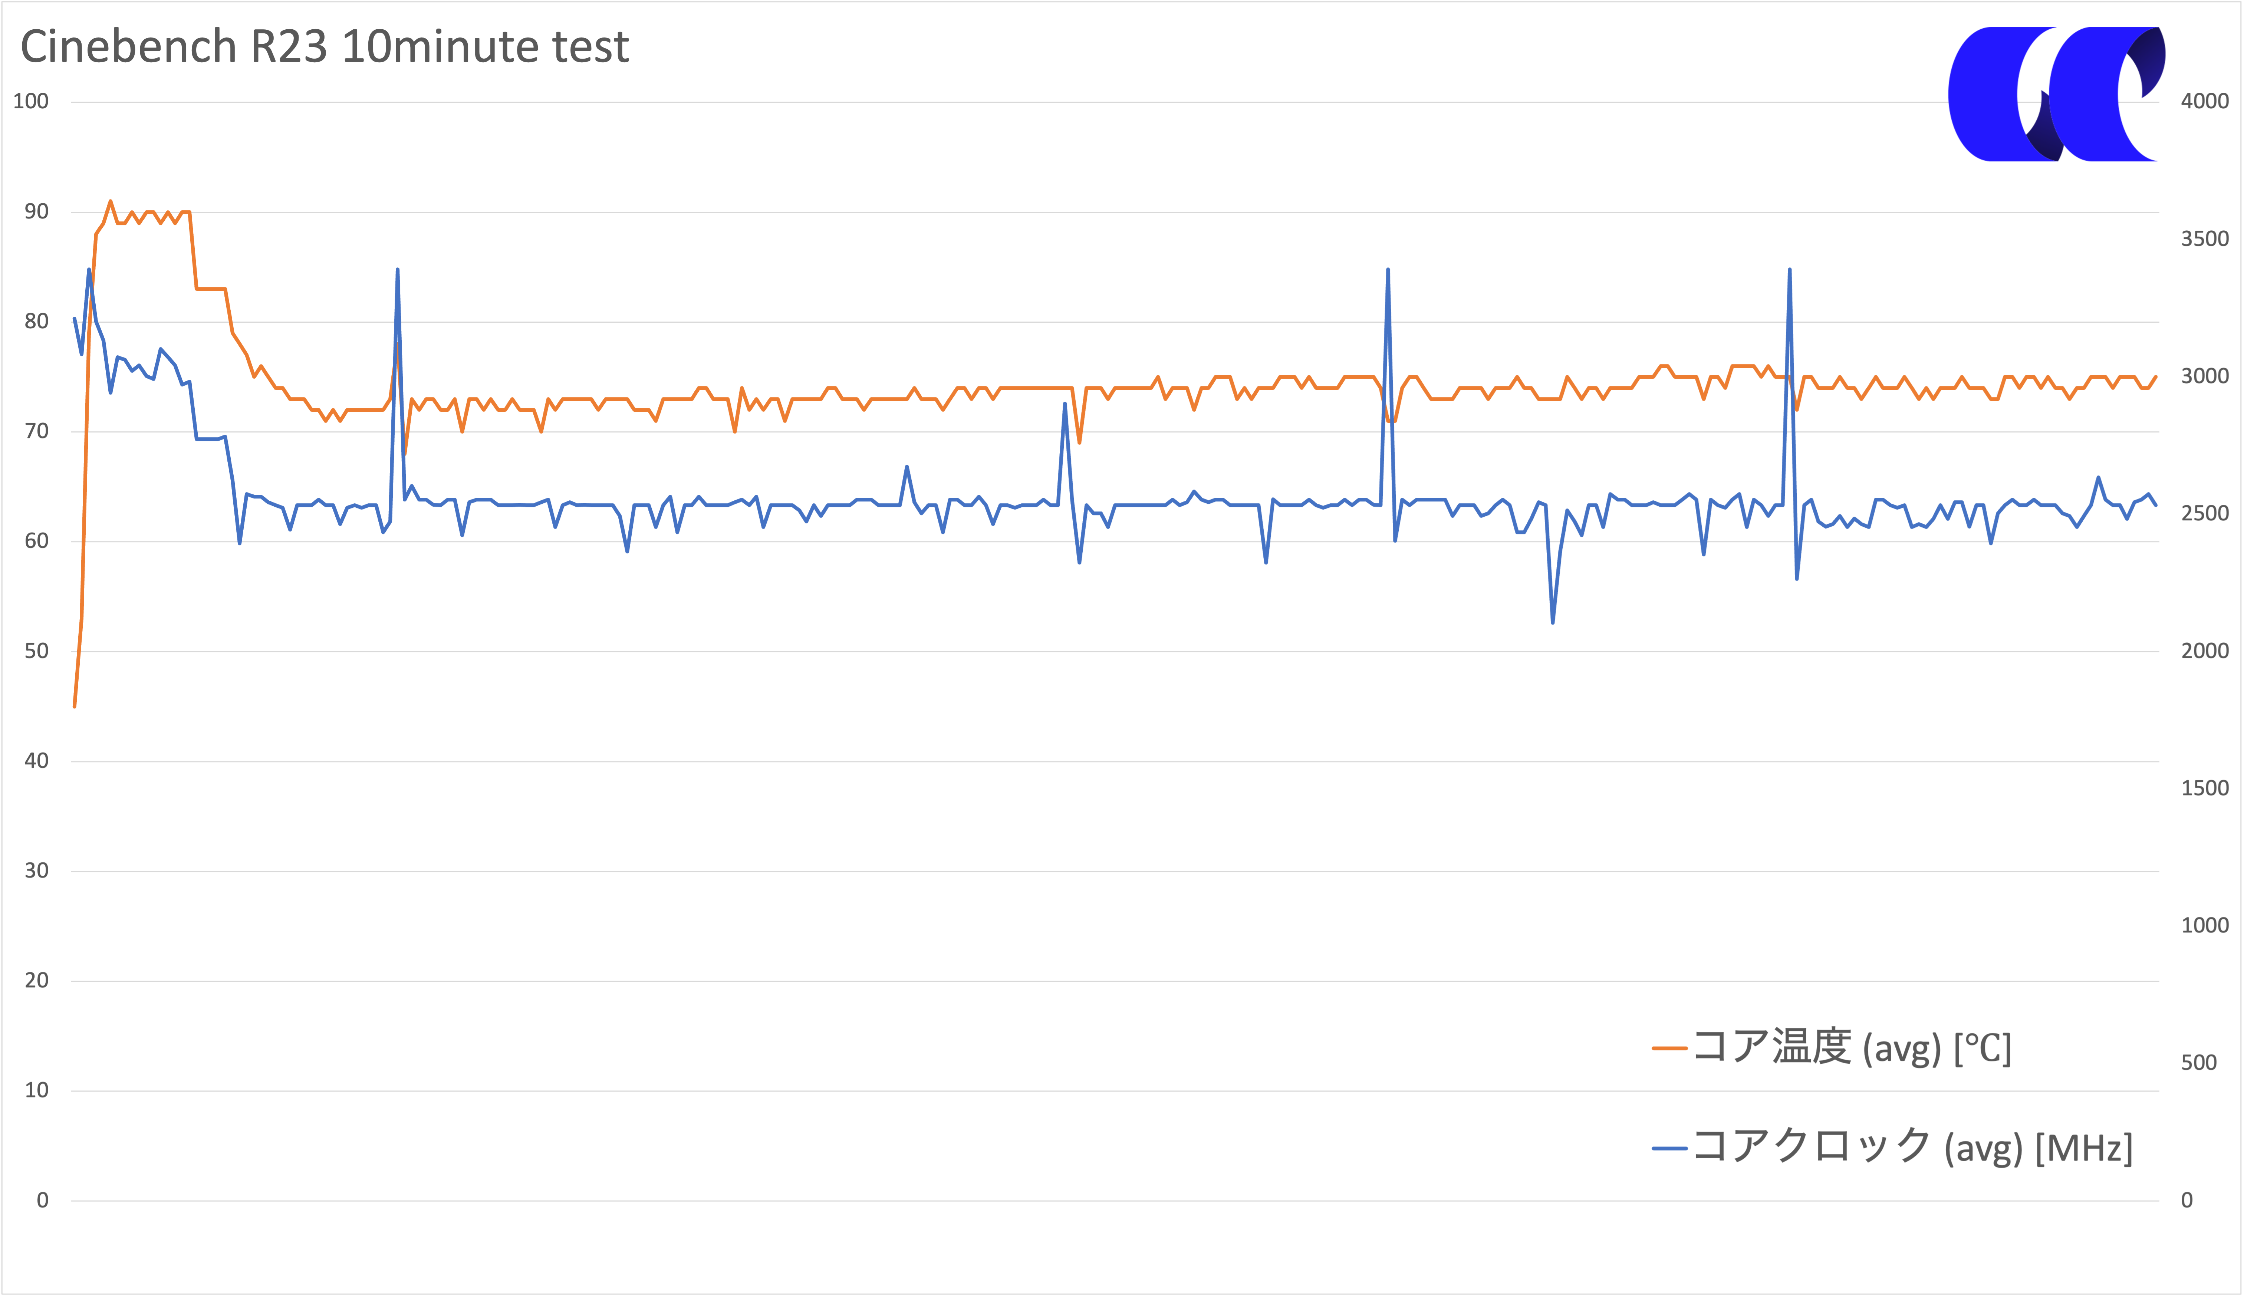Click the blue legend line swatch
This screenshot has height=1297, width=2244.
pos(1669,1148)
